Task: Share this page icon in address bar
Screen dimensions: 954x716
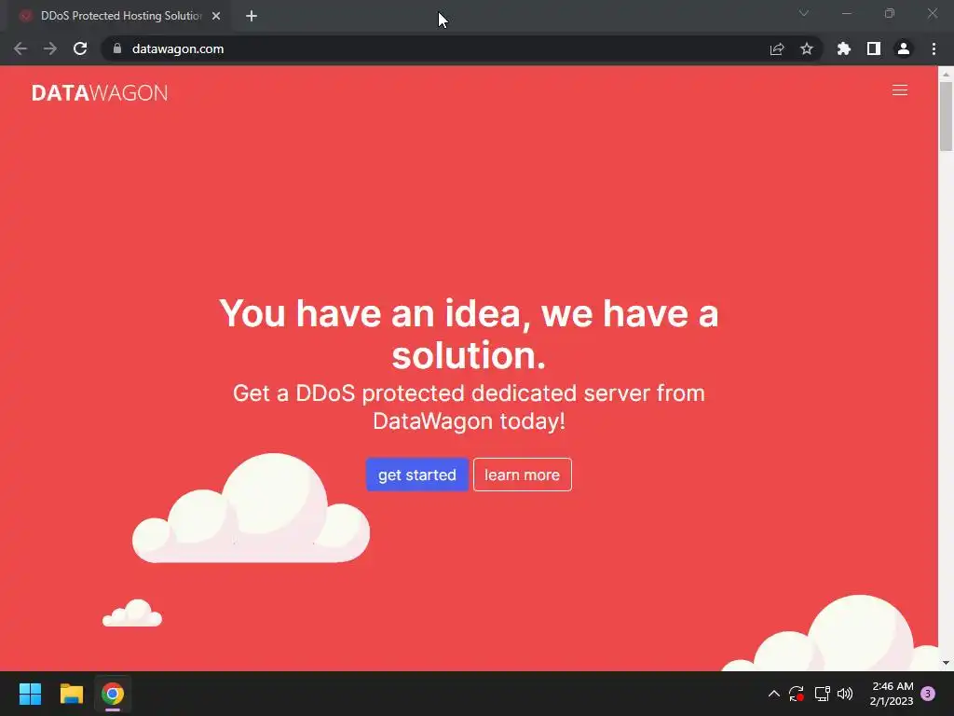Action: click(777, 48)
